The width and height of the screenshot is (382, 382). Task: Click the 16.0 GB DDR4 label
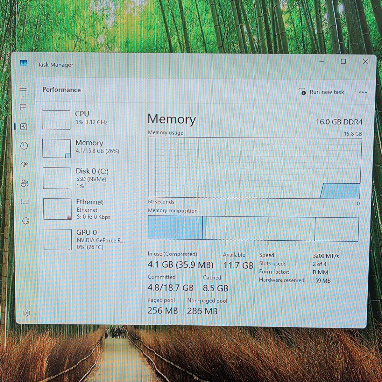(339, 122)
